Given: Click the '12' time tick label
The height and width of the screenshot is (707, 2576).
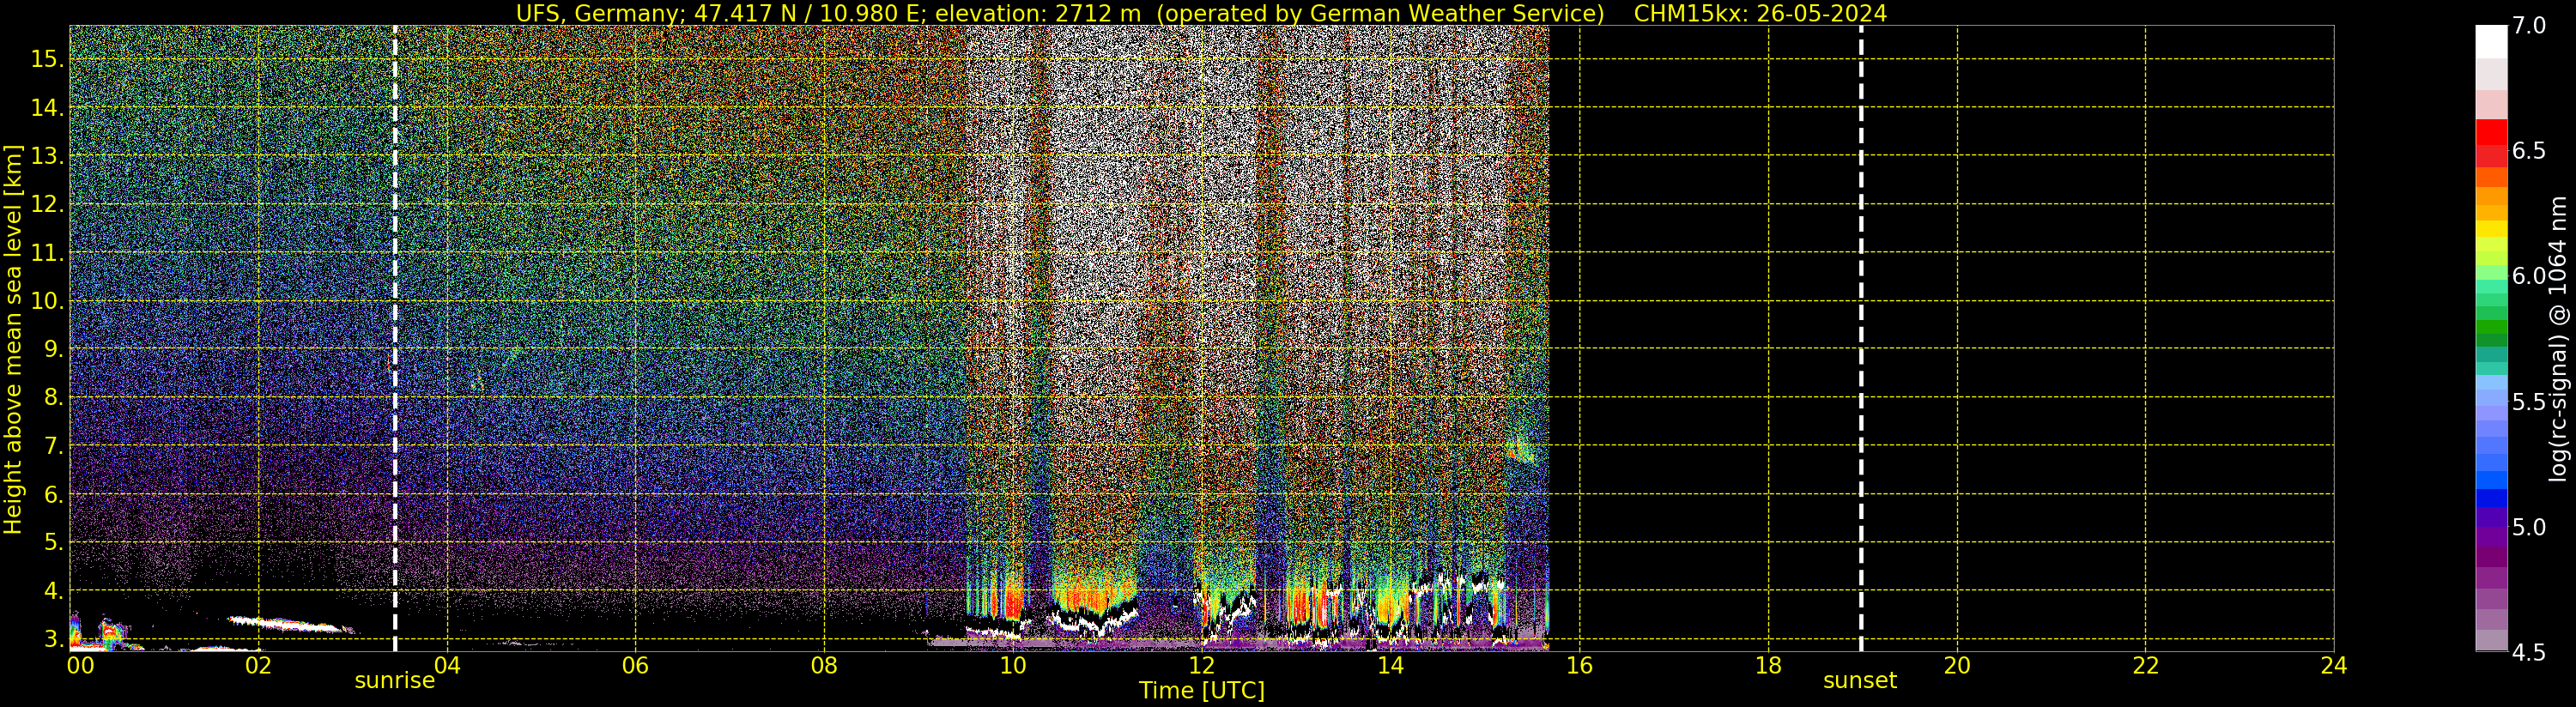Looking at the screenshot, I should coord(1201,666).
